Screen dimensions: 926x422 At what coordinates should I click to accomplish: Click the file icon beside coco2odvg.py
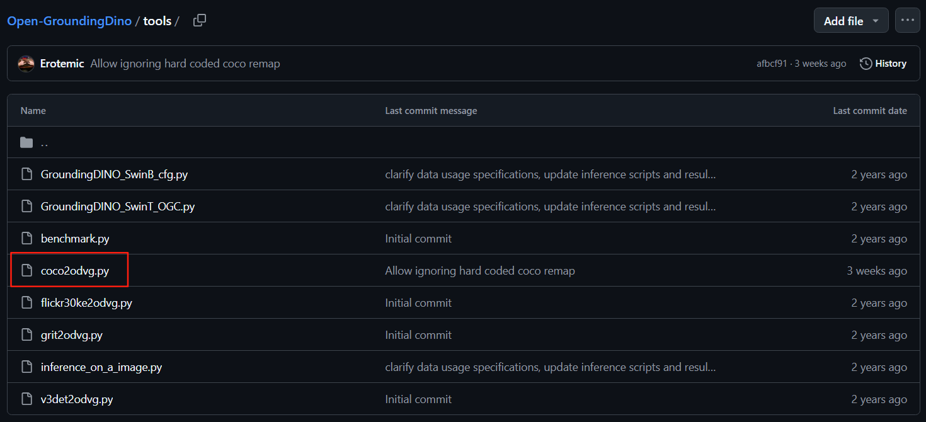click(x=26, y=271)
